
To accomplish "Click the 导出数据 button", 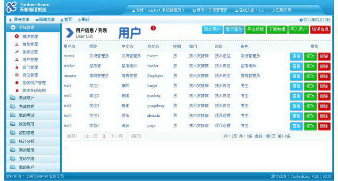I will [255, 30].
